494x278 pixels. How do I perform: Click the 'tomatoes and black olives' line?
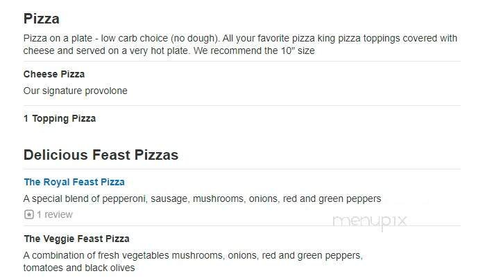click(x=79, y=268)
